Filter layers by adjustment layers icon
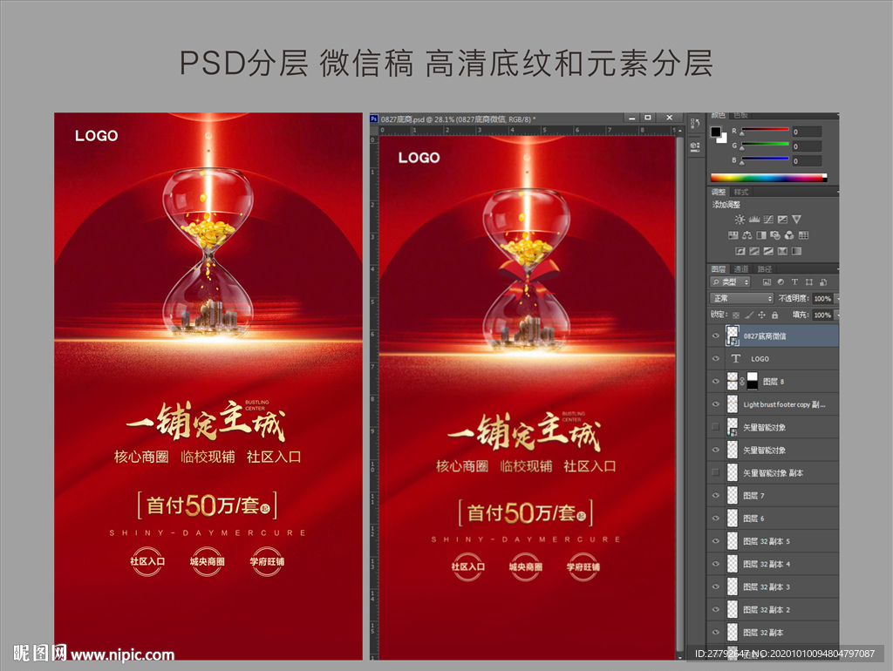Viewport: 893px width, 671px height. tap(781, 282)
